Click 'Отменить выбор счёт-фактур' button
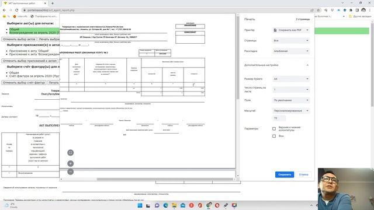Screen dimensions: 374x210 coord(24,83)
